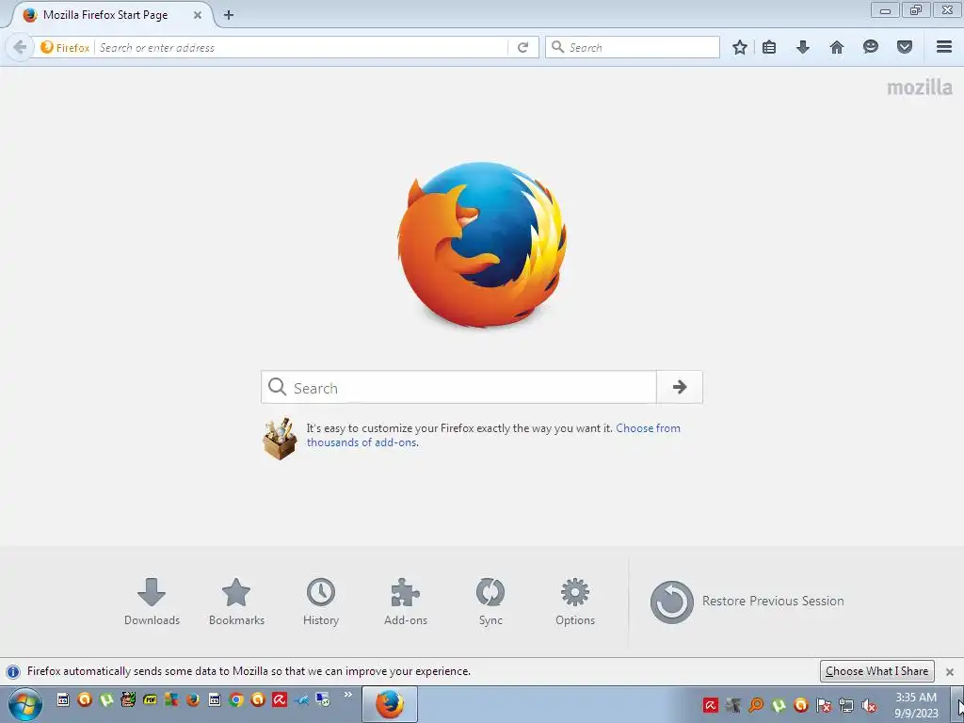Click the orange magnifier tray icon
Screen dimensions: 964x723
[756, 705]
